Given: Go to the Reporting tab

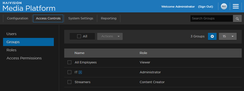Looking at the screenshot, I should (109, 18).
